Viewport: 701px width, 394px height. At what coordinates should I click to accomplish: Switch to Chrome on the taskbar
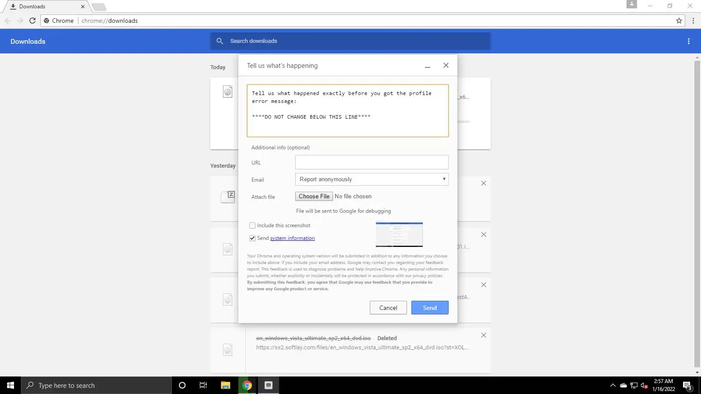(x=247, y=385)
